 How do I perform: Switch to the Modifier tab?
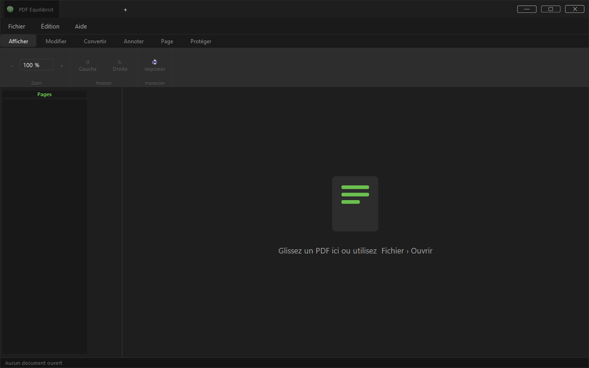(x=56, y=41)
